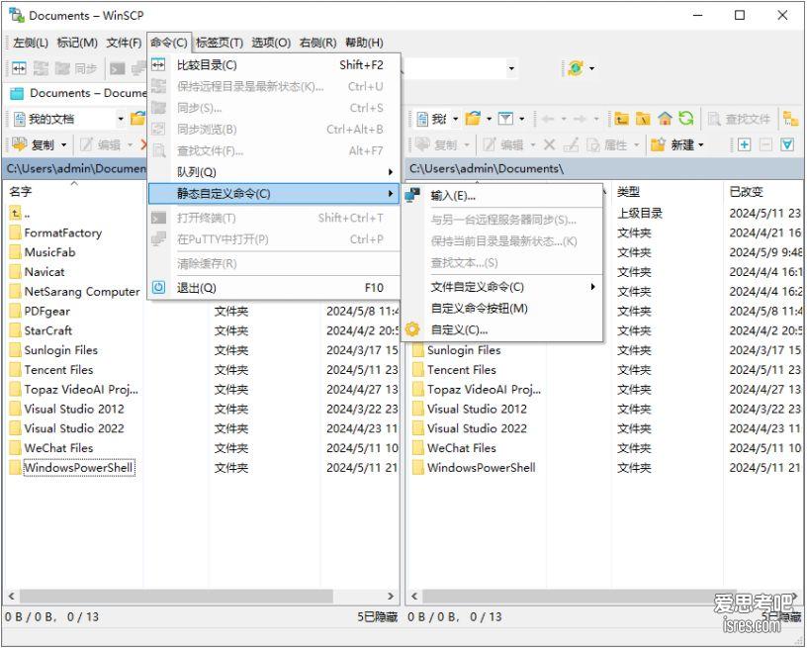807x648 pixels.
Task: Click the right scroll arrow of left panel
Action: 391,596
